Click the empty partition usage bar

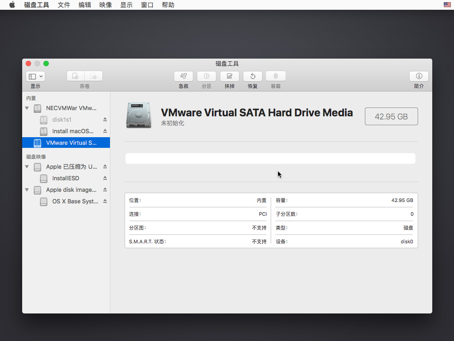pyautogui.click(x=270, y=159)
